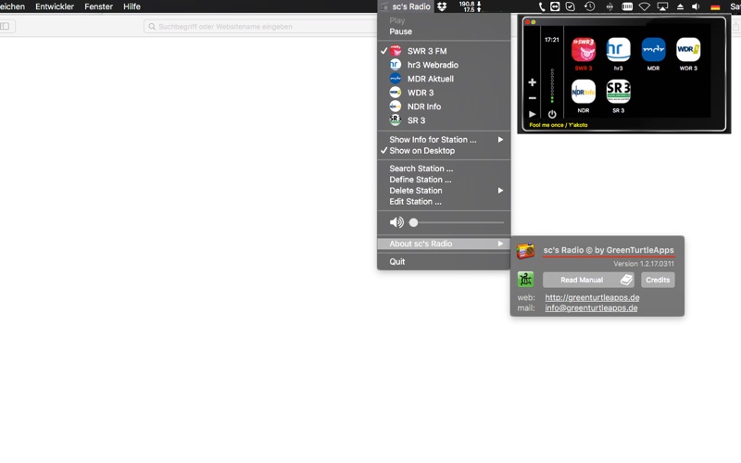Click the Wi-Fi icon in menu bar
This screenshot has height=463, width=741.
[644, 6]
